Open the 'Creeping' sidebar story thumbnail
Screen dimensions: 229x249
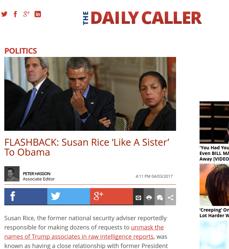point(214,185)
